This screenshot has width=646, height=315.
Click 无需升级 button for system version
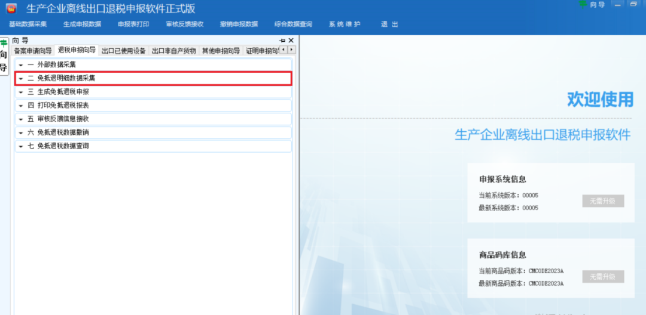pyautogui.click(x=603, y=201)
